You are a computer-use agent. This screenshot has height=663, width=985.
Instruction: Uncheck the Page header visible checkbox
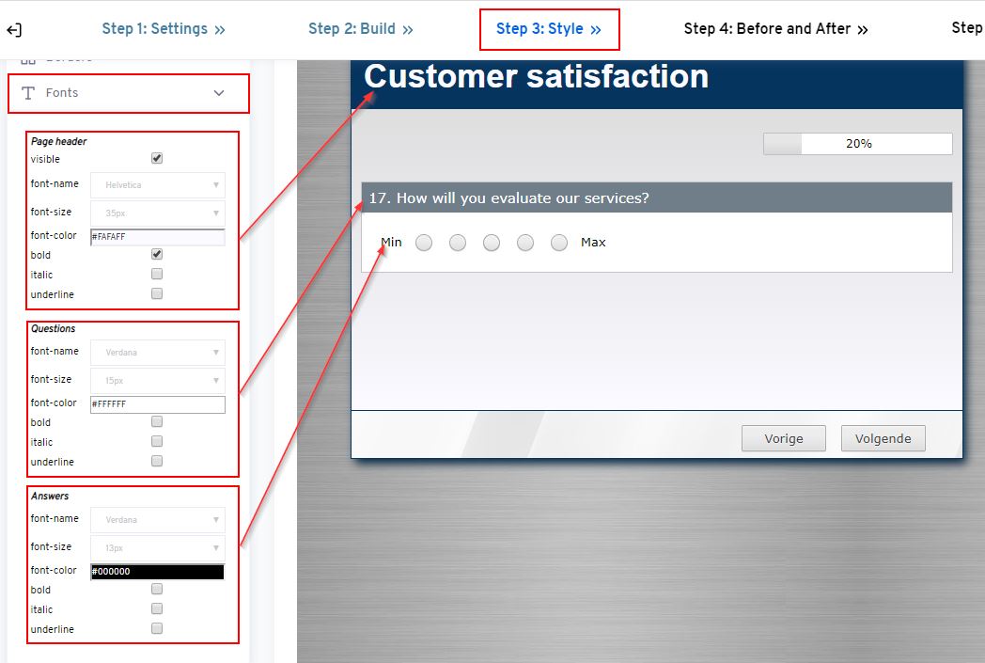pos(156,158)
